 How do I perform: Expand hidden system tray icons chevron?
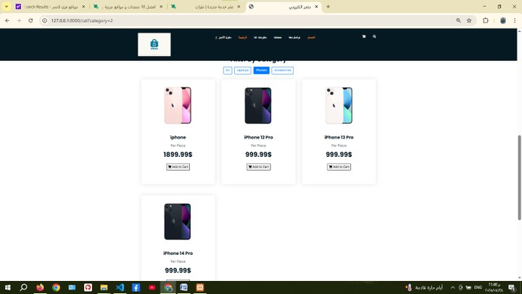[452, 287]
